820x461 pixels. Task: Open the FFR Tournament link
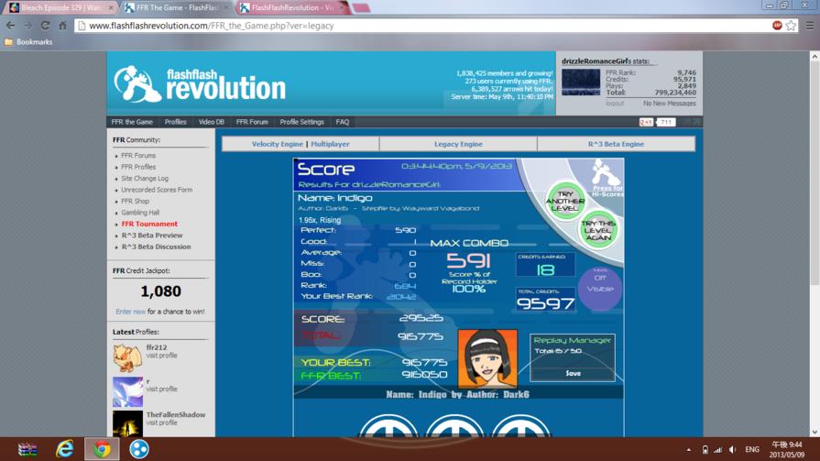149,224
